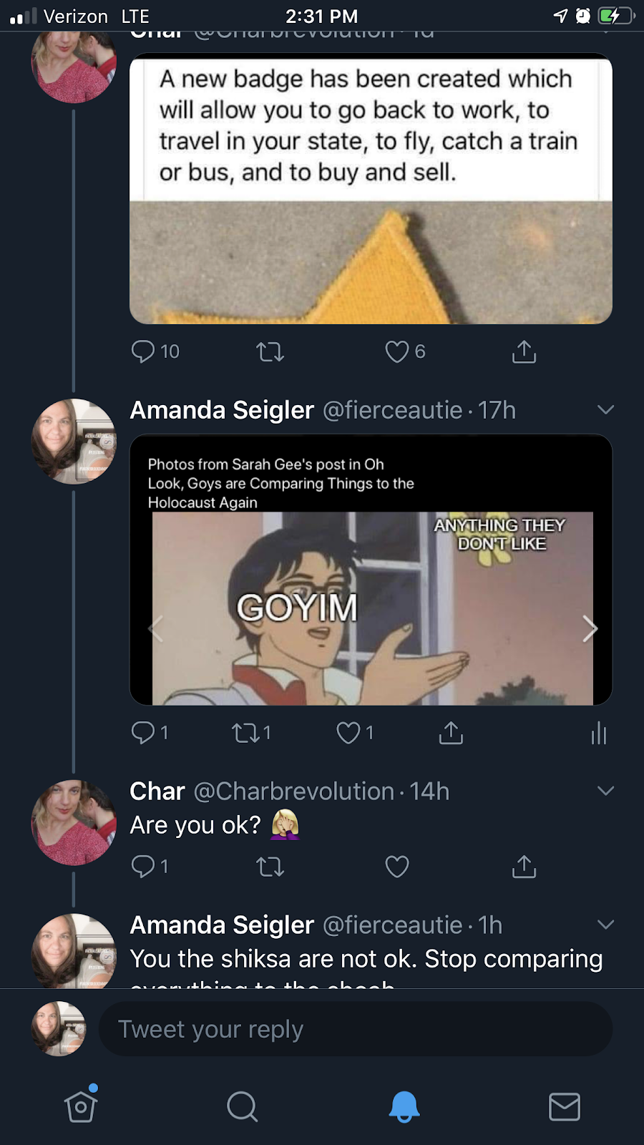Share the yellow badge tweet
Screen dimensions: 644x1145
click(x=524, y=351)
